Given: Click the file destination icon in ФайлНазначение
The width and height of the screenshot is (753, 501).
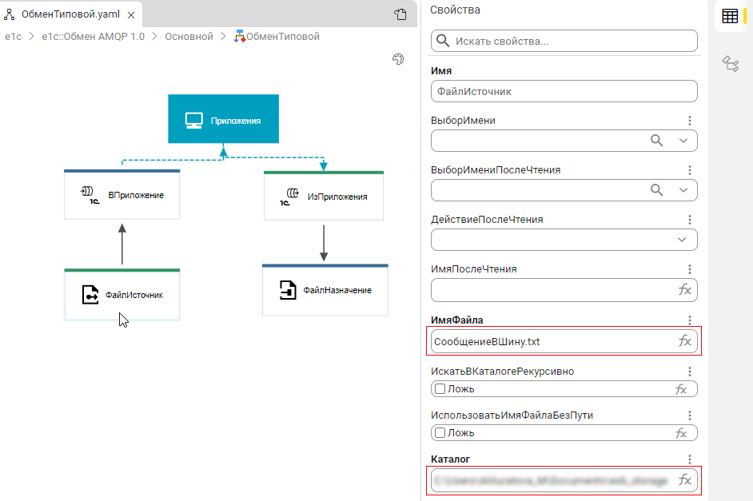Looking at the screenshot, I should 288,290.
